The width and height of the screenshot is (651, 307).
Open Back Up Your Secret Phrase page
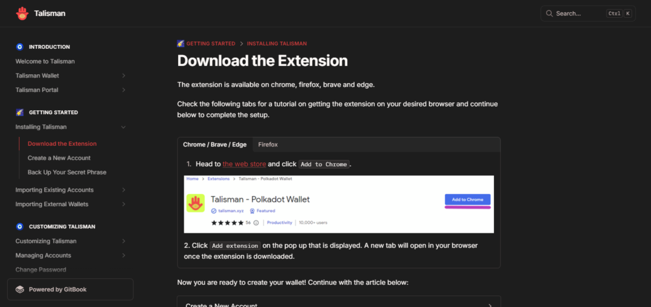(67, 172)
